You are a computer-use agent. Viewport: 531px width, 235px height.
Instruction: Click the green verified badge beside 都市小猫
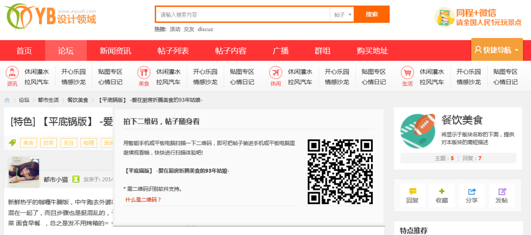click(76, 179)
